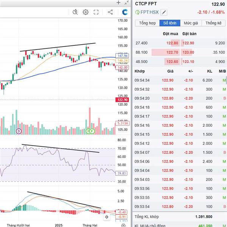Viewport: 227px width, 227px height.
Task: Select the 09:54:34 trade row
Action: [180, 80]
